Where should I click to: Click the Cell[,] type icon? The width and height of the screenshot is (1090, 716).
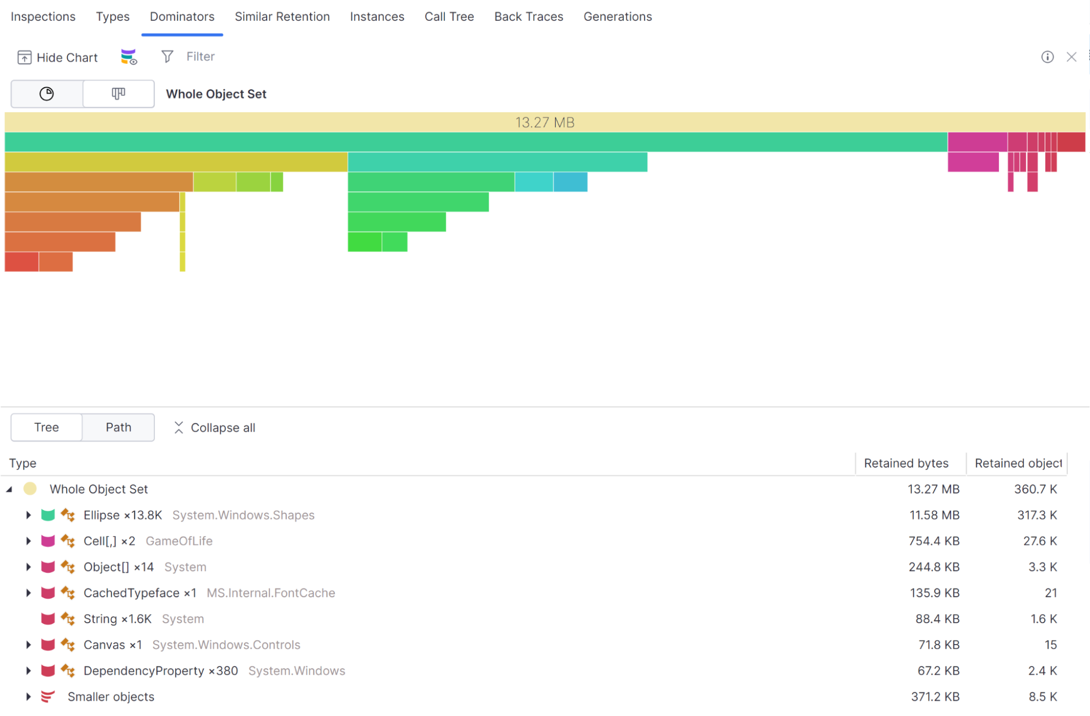(68, 541)
